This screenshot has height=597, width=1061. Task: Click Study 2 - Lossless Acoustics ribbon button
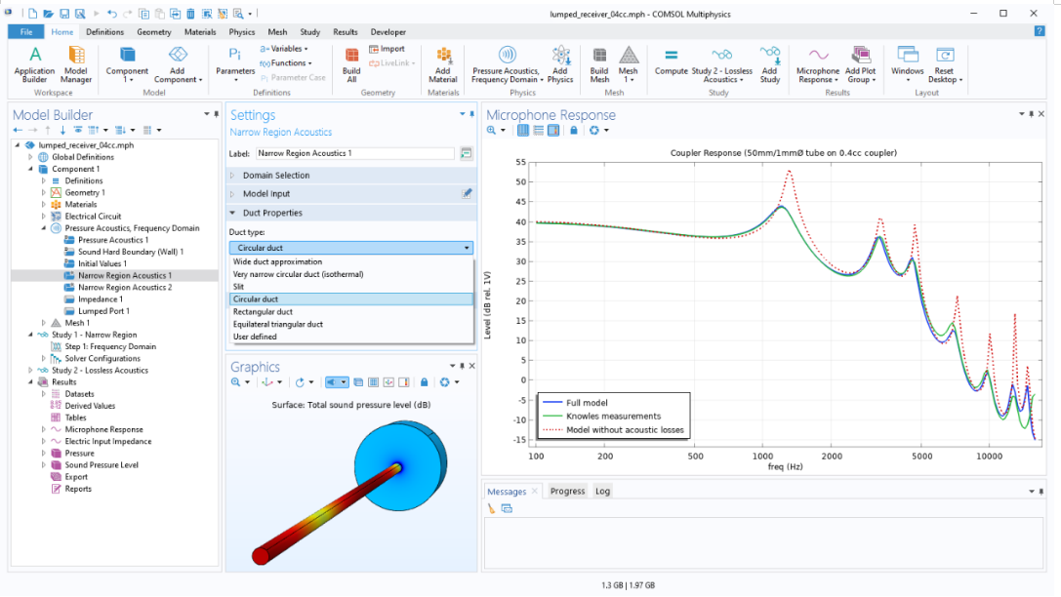(722, 64)
